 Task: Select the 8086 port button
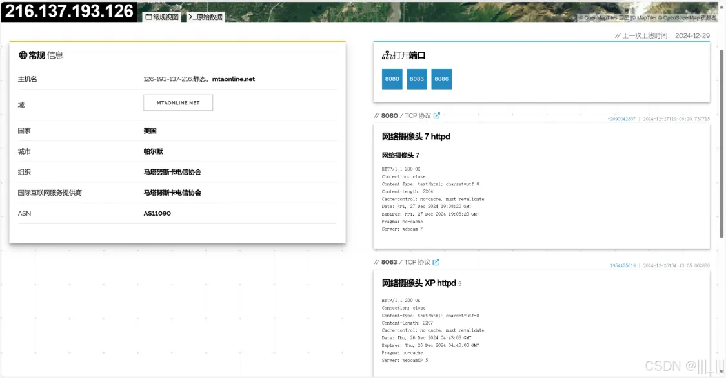pos(441,79)
